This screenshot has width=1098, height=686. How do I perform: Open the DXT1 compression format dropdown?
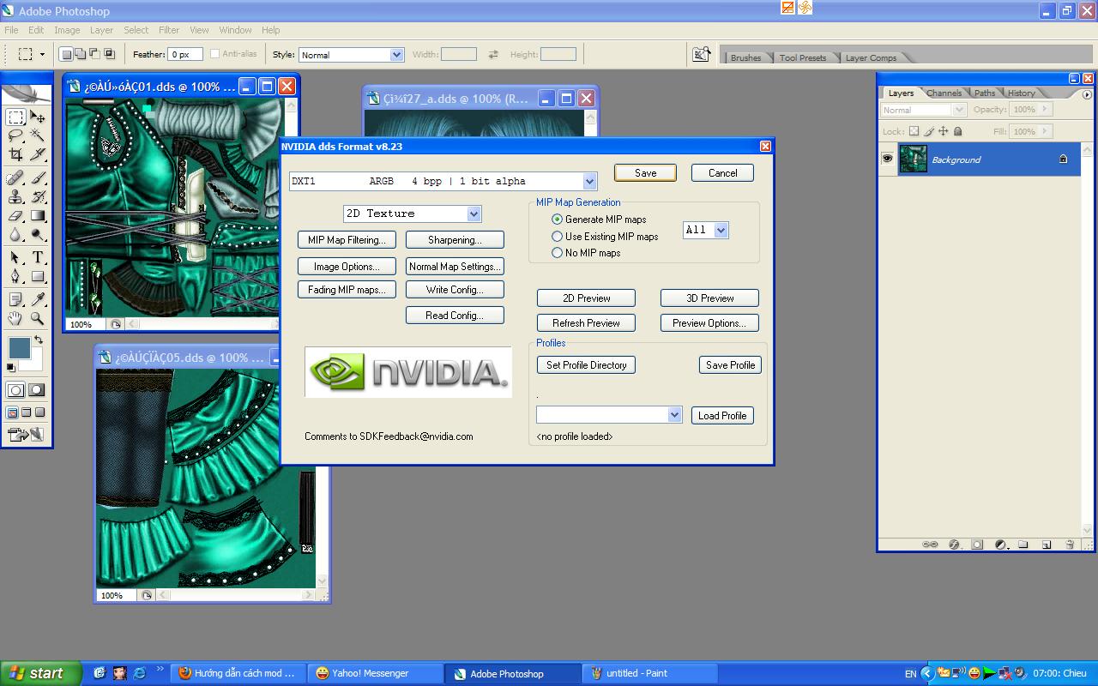pyautogui.click(x=589, y=181)
